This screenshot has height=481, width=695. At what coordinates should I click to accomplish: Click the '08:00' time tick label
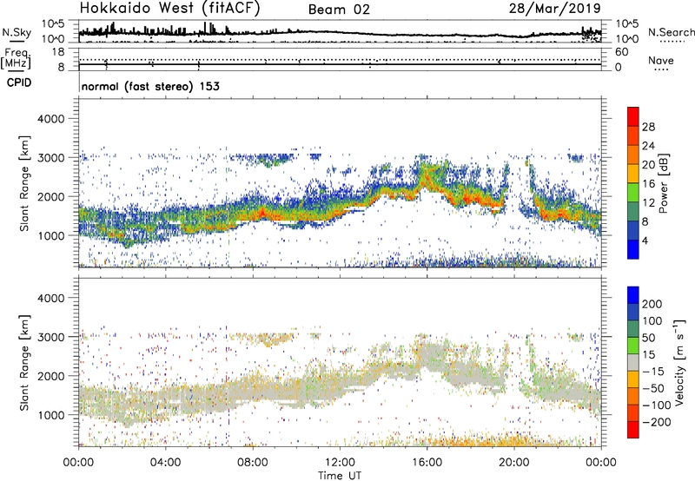click(x=253, y=463)
